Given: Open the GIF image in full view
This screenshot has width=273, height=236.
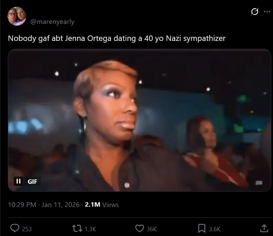Looking at the screenshot, I should (x=140, y=120).
